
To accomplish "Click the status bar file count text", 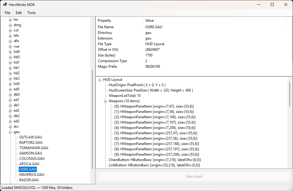I will pyautogui.click(x=37, y=188).
